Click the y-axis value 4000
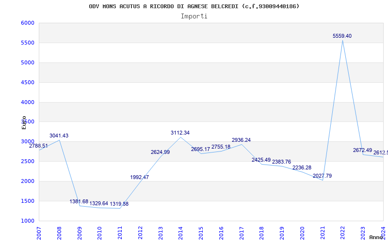This screenshot has width=388, height=242. click(x=28, y=102)
